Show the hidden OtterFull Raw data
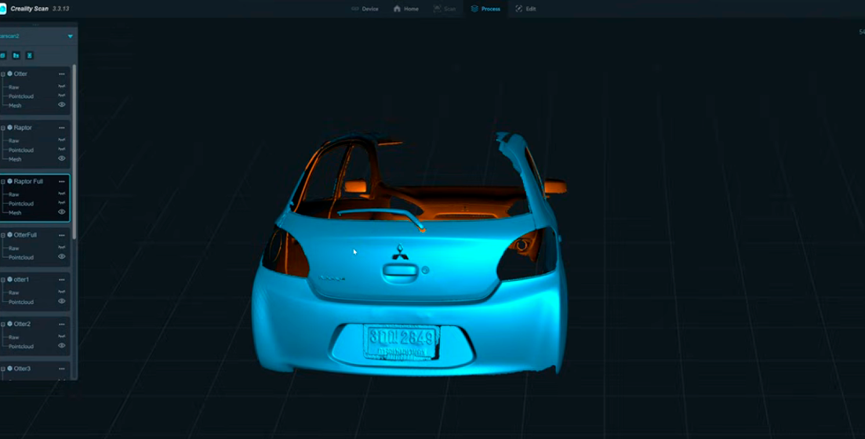 pyautogui.click(x=62, y=248)
